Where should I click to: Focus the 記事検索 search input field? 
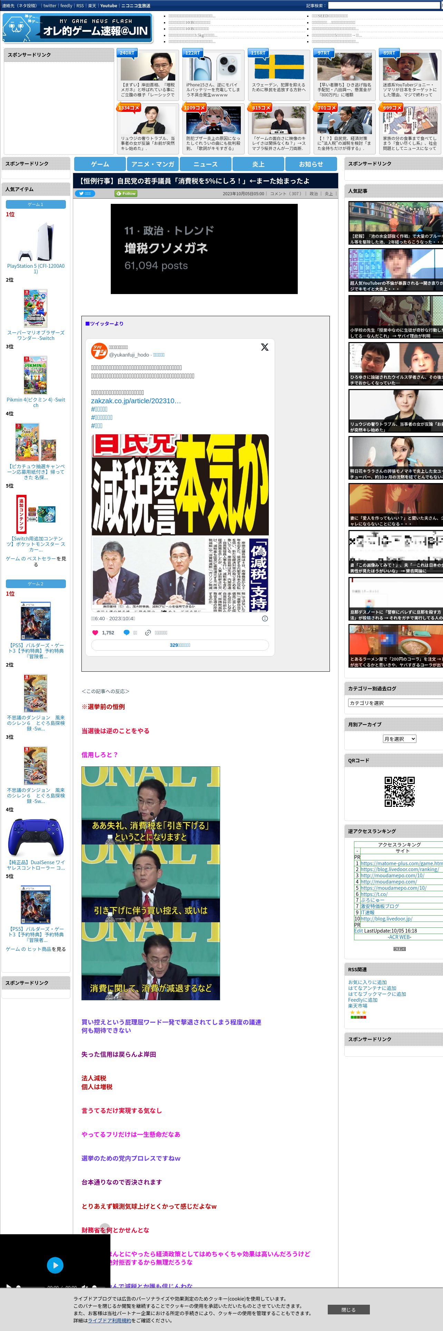pos(384,6)
